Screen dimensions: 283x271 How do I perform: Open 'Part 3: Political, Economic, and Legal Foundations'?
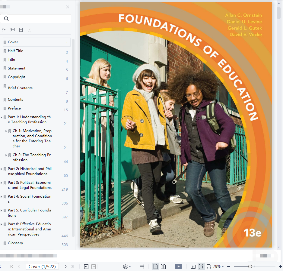tap(30, 185)
